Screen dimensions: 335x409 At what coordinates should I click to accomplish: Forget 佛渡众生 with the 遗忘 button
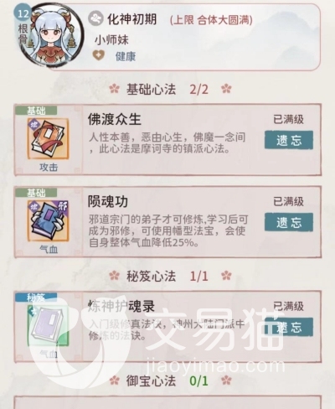(289, 140)
